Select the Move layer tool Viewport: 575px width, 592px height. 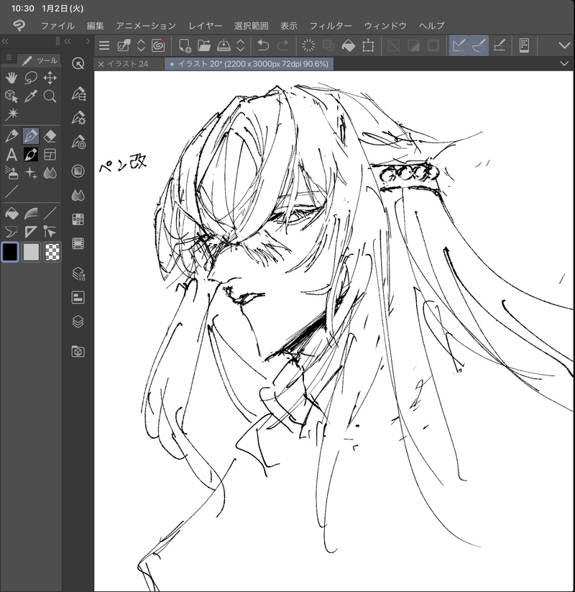(50, 78)
